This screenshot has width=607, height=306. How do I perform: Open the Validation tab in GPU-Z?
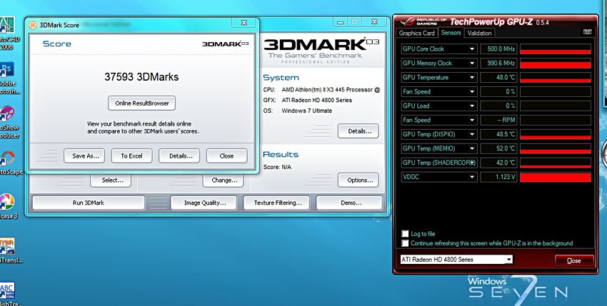click(479, 34)
